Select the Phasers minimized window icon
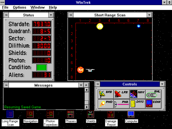 point(70,114)
